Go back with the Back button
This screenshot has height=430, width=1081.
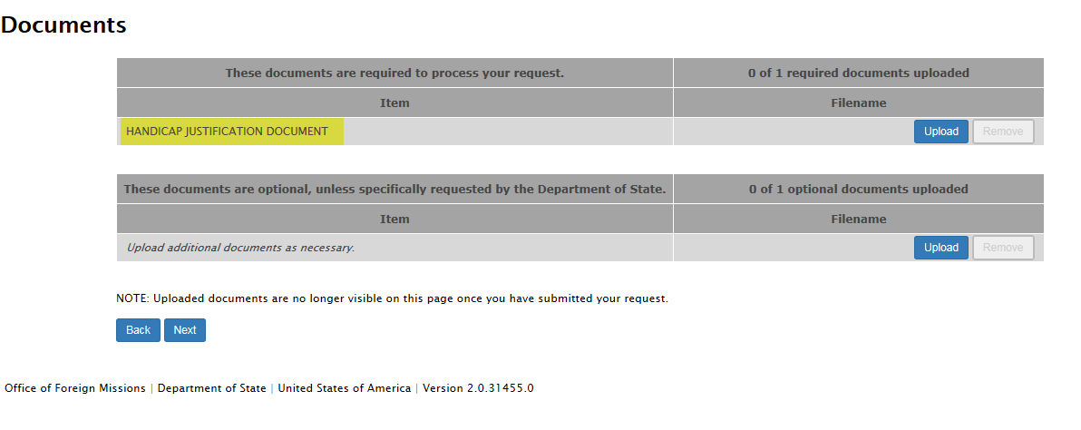point(138,330)
